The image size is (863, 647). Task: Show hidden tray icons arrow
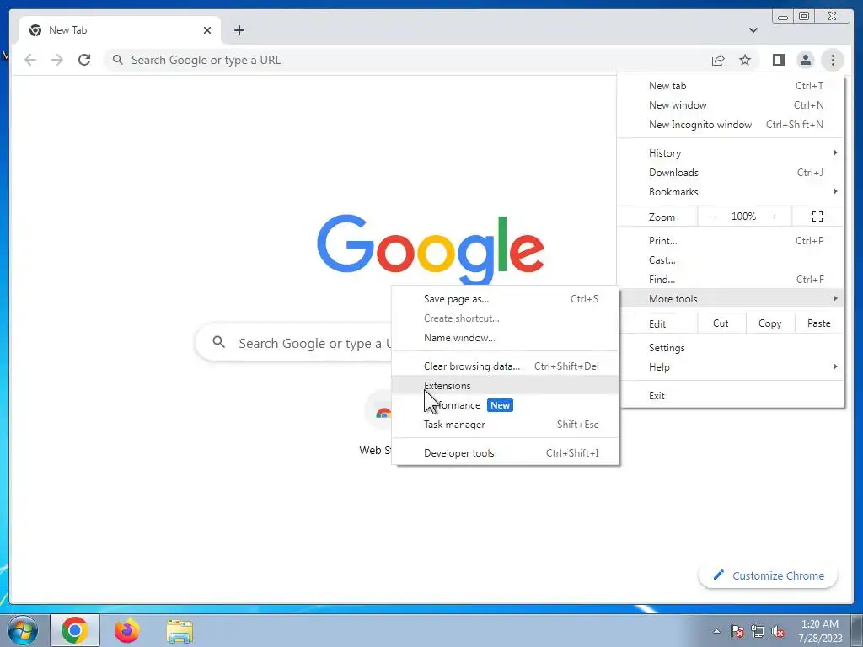[716, 631]
